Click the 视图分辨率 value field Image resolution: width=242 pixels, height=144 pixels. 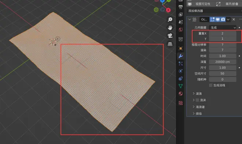click(x=223, y=45)
